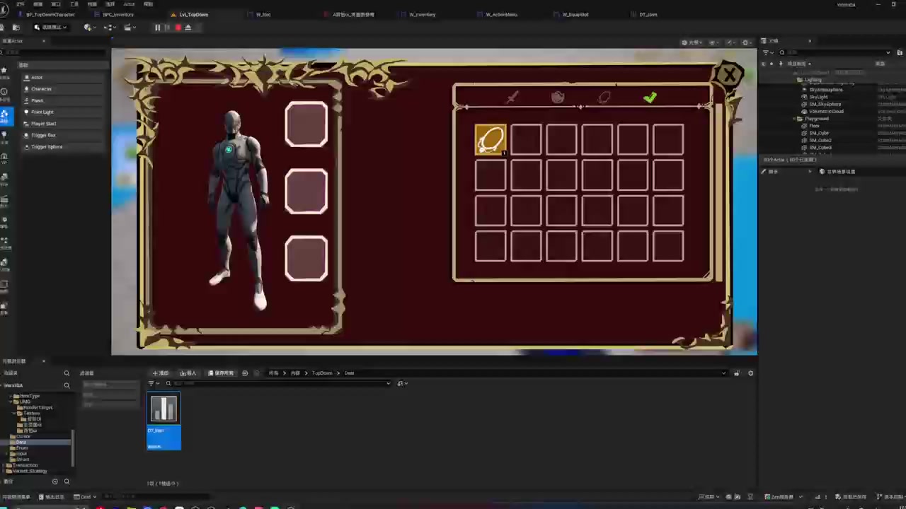
Task: Click Point Light in Place Actors panel
Action: [42, 112]
